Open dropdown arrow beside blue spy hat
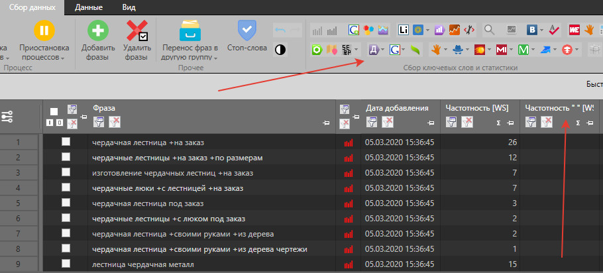Viewport: 603px width, 273px height. tap(468, 50)
